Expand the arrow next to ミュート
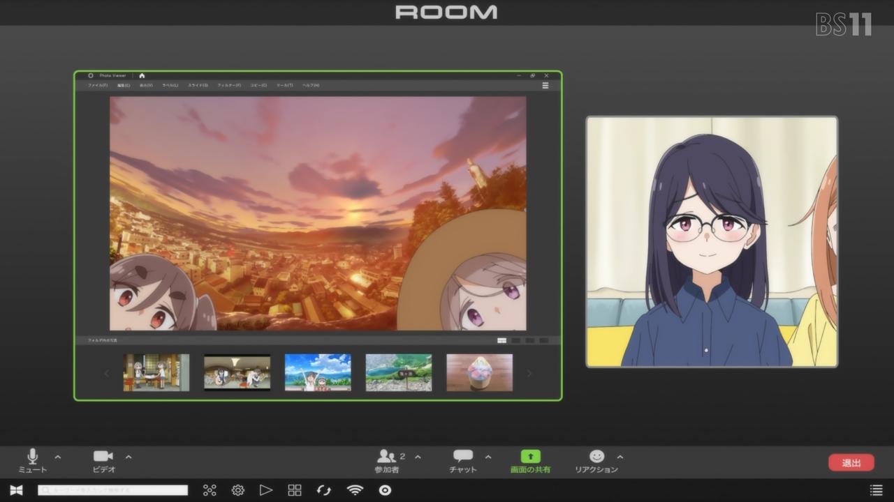The width and height of the screenshot is (894, 502). click(57, 457)
